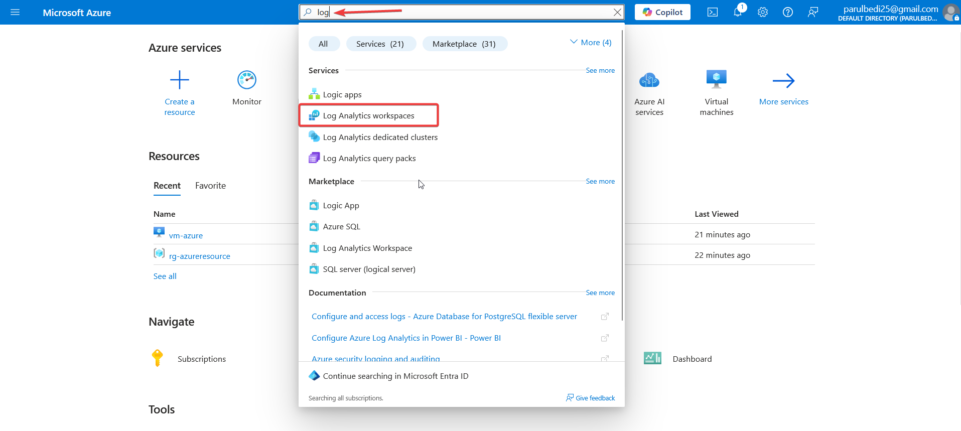Click the feedback icon in header
The height and width of the screenshot is (431, 961).
(813, 12)
